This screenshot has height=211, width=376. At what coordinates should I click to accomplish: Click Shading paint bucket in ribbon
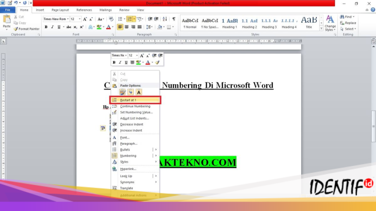[x=160, y=27]
